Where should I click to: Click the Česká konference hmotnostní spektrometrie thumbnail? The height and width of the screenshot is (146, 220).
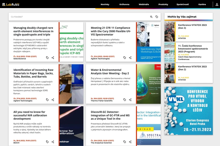[170, 52]
